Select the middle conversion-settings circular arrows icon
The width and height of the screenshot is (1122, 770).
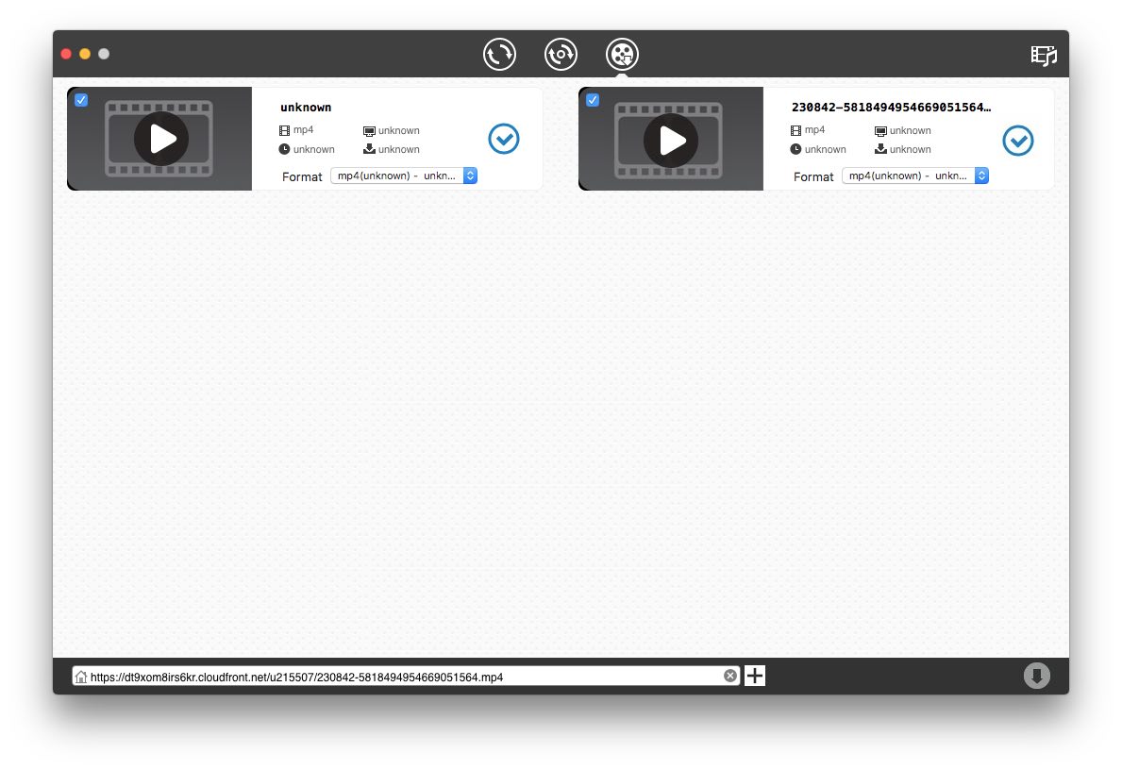point(561,55)
